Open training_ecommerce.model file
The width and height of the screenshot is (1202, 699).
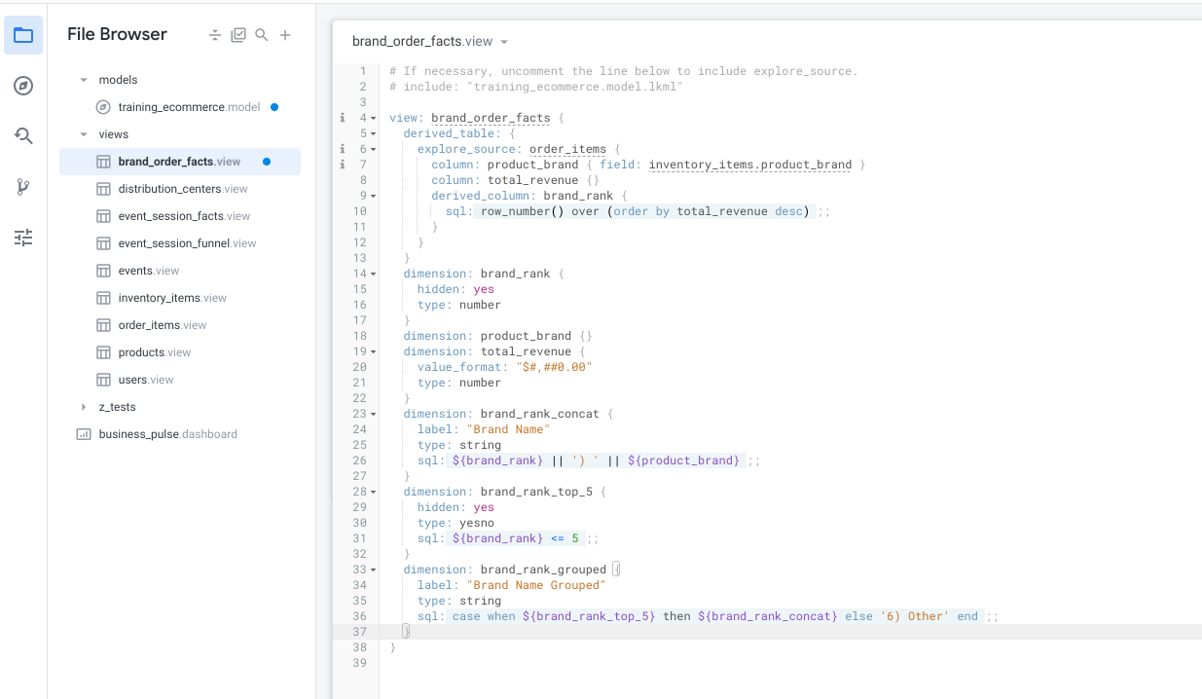[188, 107]
